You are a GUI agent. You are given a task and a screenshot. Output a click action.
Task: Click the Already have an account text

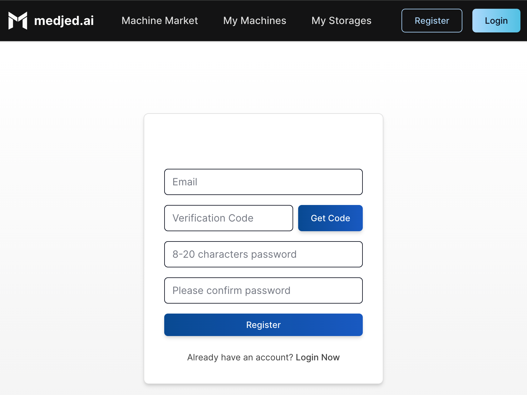pos(240,357)
